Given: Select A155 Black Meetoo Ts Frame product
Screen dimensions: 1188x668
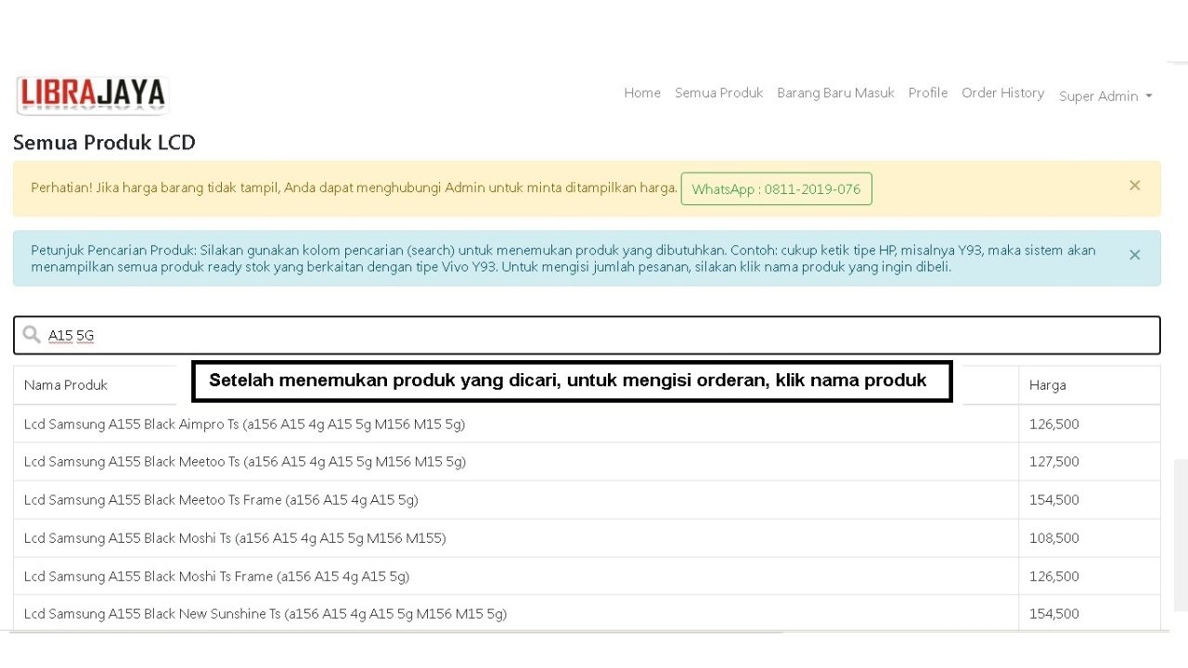Looking at the screenshot, I should point(221,499).
